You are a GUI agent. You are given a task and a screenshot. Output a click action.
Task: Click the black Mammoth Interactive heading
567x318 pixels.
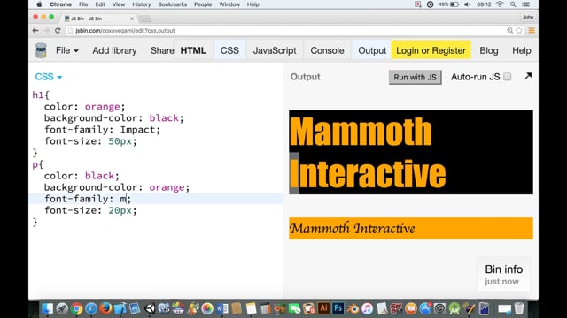411,152
